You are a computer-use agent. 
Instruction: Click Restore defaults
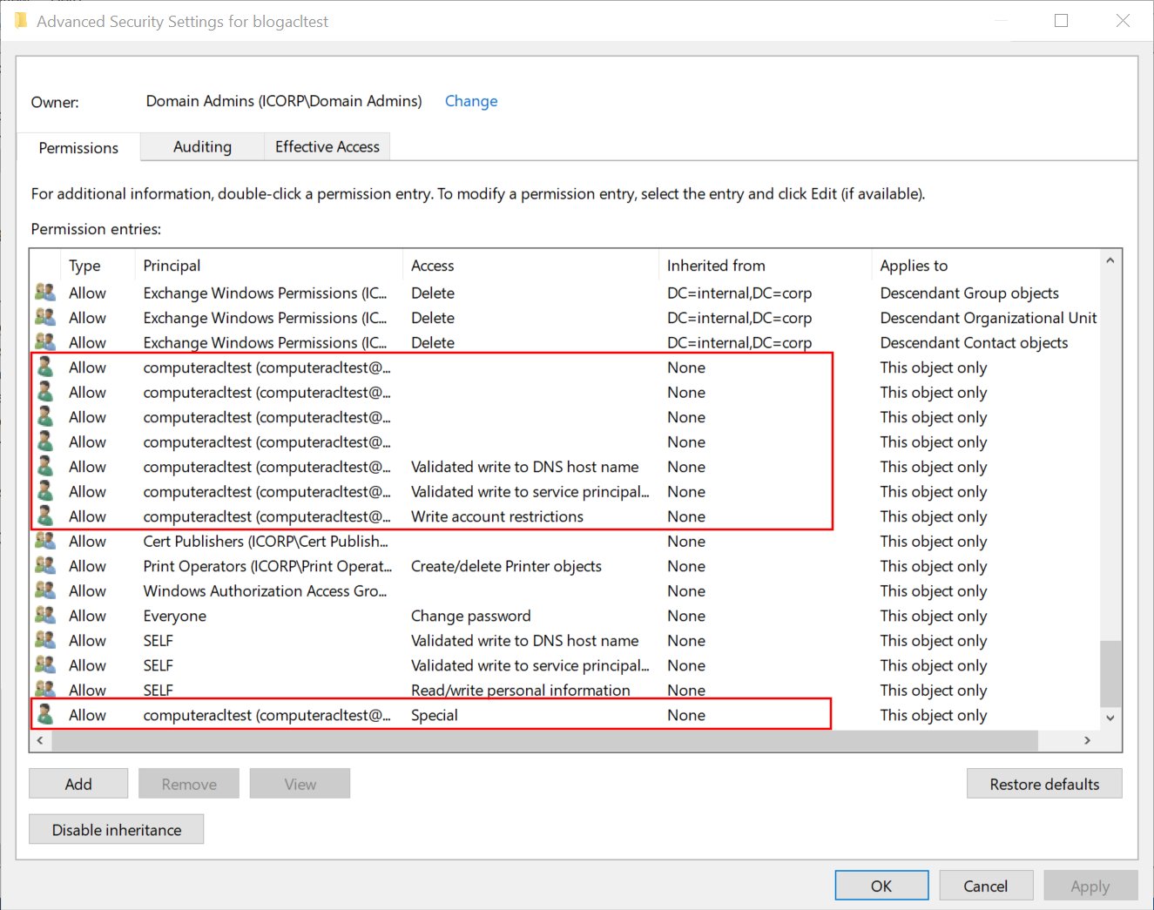(x=1043, y=783)
